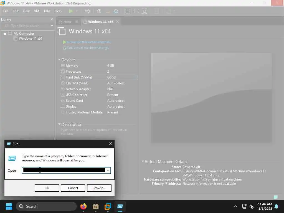
Task: Collapse the Virtual Machine Details section
Action: pyautogui.click(x=143, y=161)
